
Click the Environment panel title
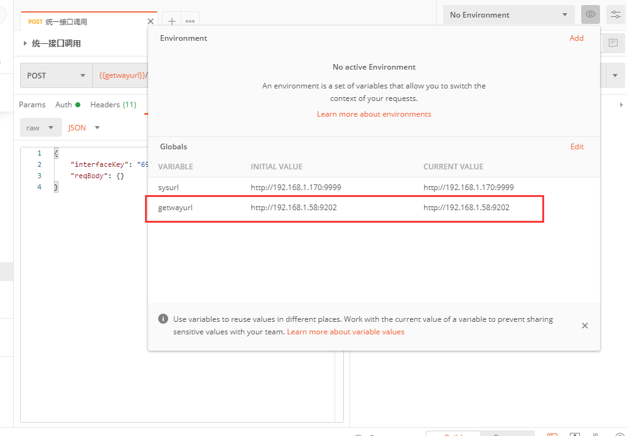click(x=183, y=38)
